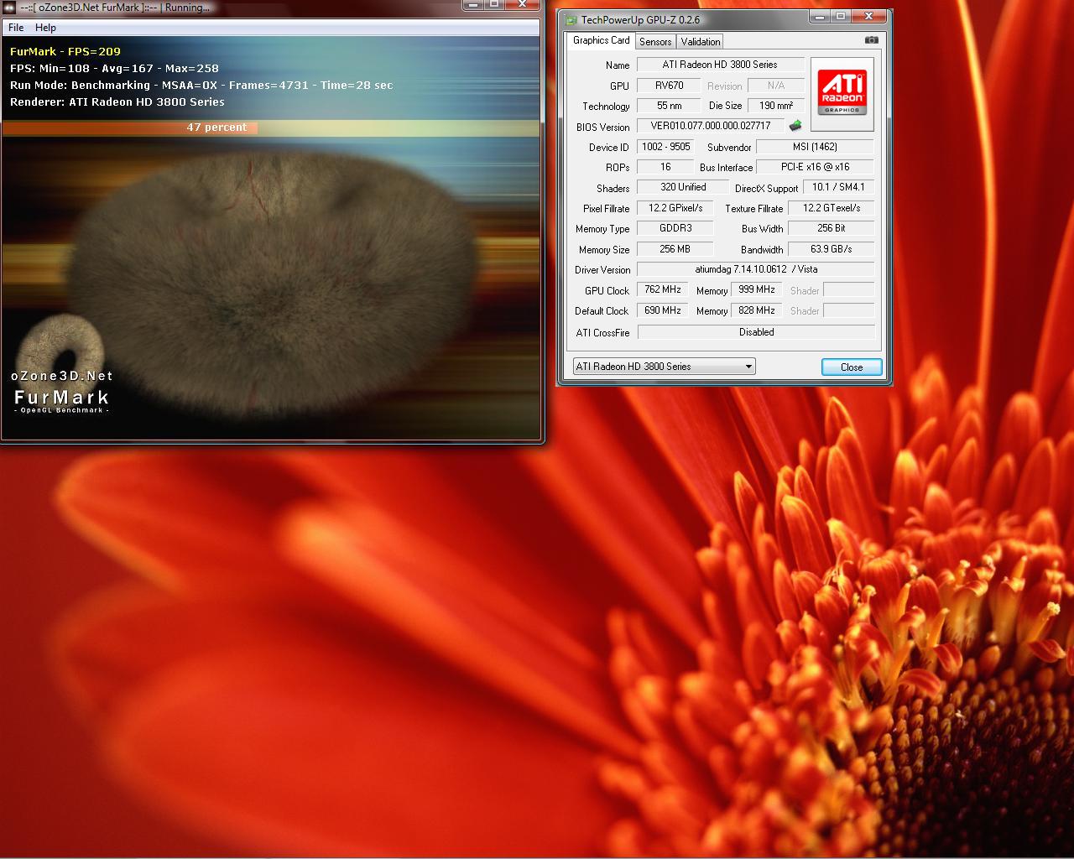Click the Bandwidth field 63.9 GB/s

click(832, 249)
